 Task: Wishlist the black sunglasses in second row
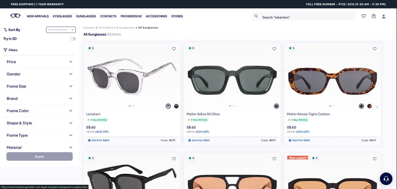174,159
